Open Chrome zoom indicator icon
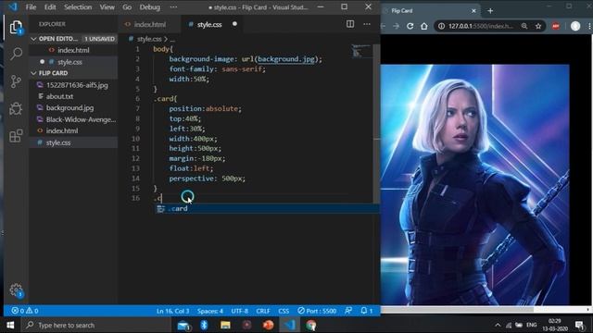The height and width of the screenshot is (333, 593). [x=524, y=26]
